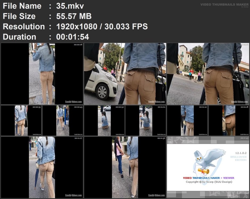The height and width of the screenshot is (199, 250).
Task: Click the thumbnail marked 00:00:26
Action: 208,74
